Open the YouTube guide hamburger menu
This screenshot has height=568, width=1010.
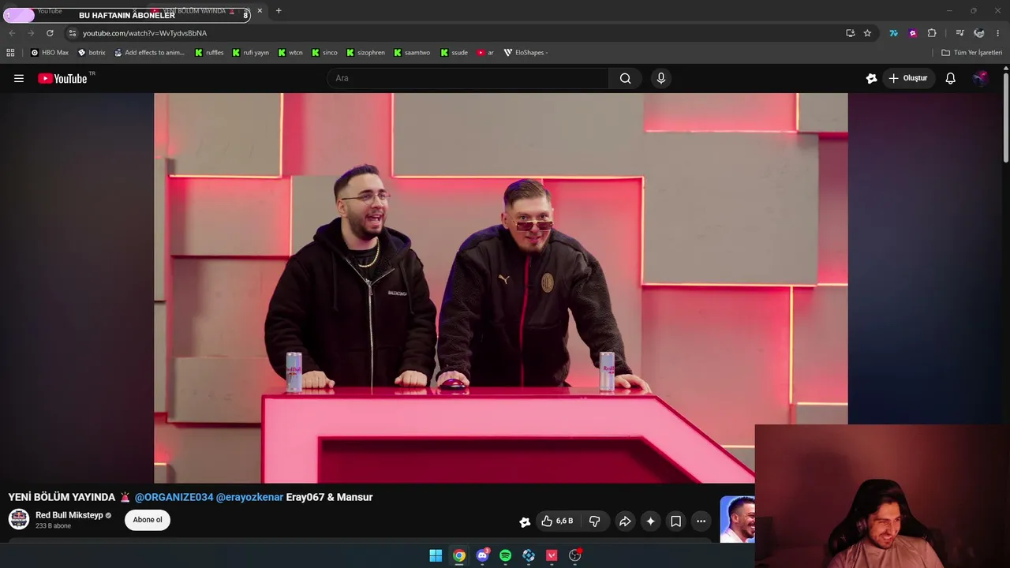(x=19, y=78)
